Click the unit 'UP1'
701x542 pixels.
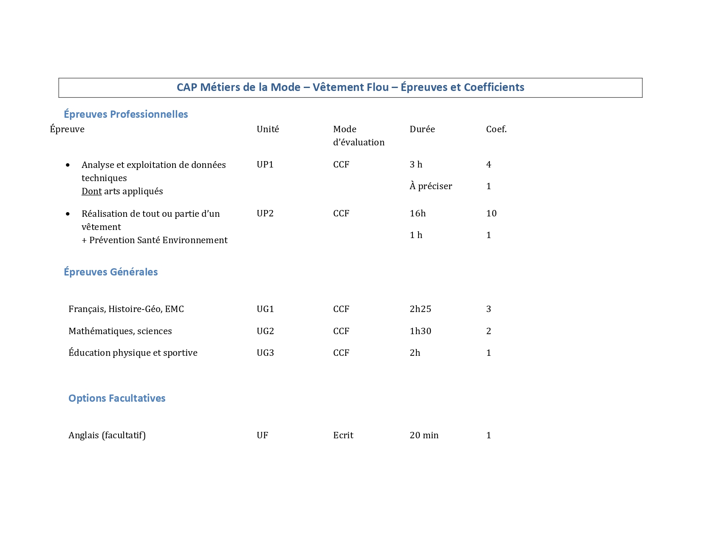[265, 165]
